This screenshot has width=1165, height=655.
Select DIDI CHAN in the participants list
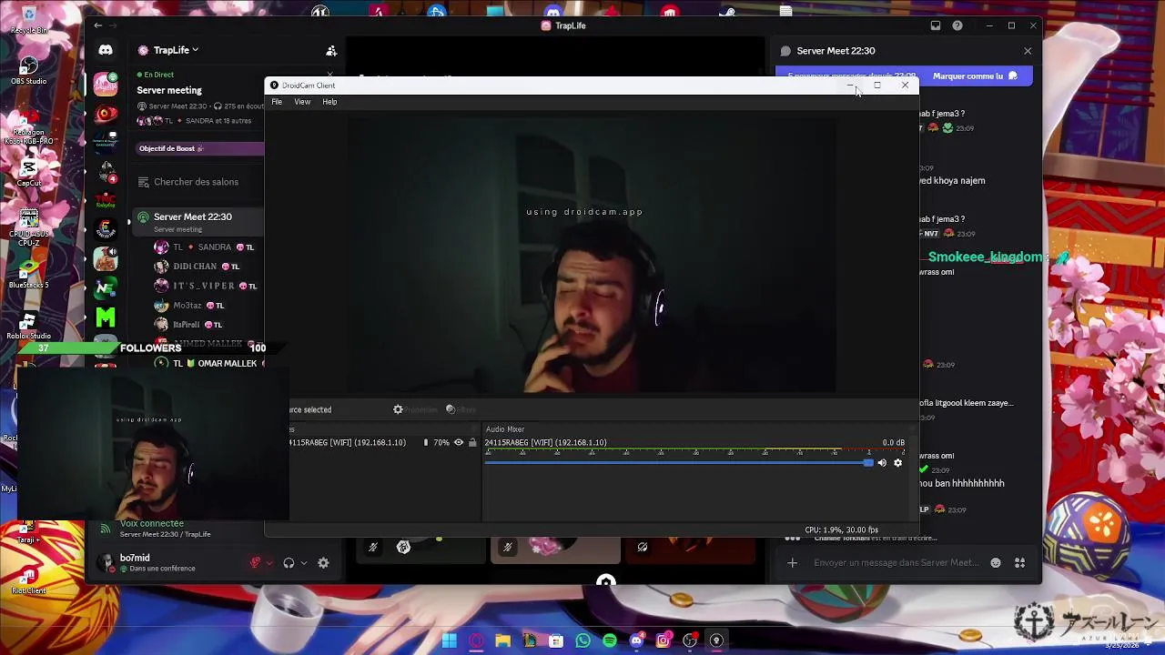click(x=196, y=267)
